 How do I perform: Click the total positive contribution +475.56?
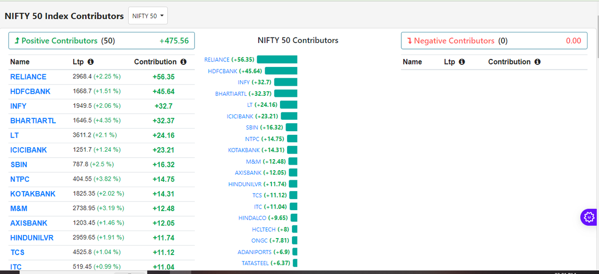174,41
